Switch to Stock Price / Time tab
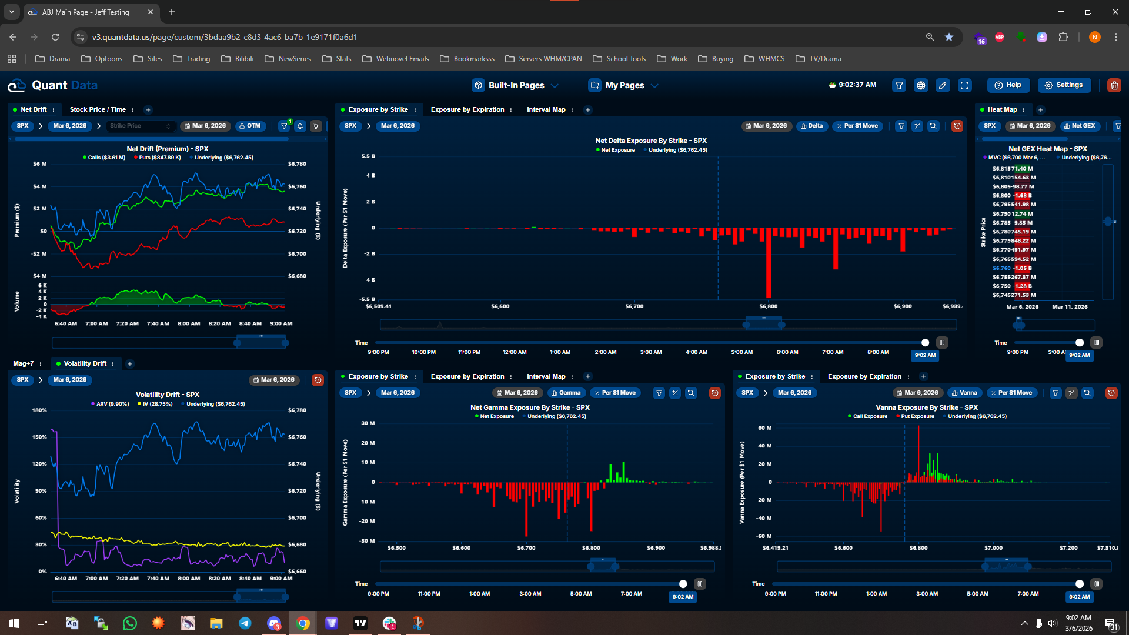This screenshot has width=1129, height=635. coord(98,109)
